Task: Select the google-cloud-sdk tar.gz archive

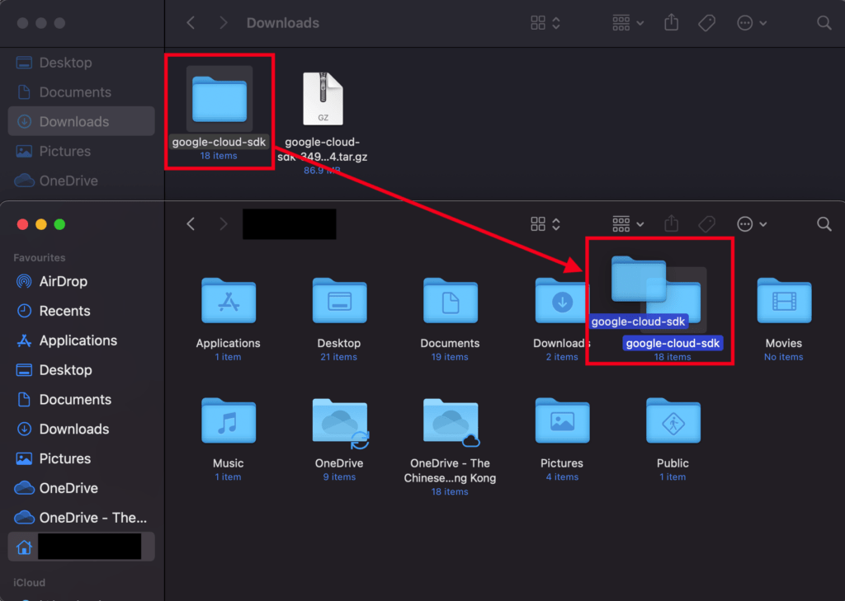Action: (x=321, y=99)
